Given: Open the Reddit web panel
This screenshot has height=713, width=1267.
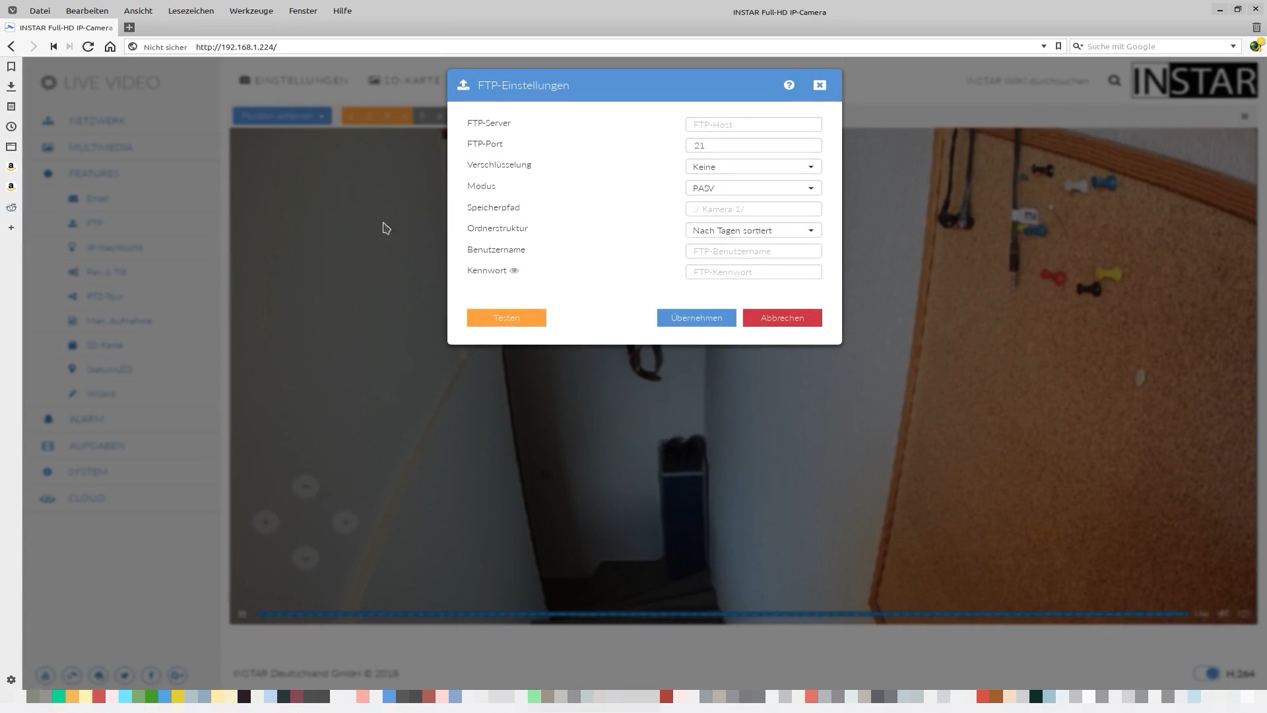Looking at the screenshot, I should pyautogui.click(x=11, y=207).
